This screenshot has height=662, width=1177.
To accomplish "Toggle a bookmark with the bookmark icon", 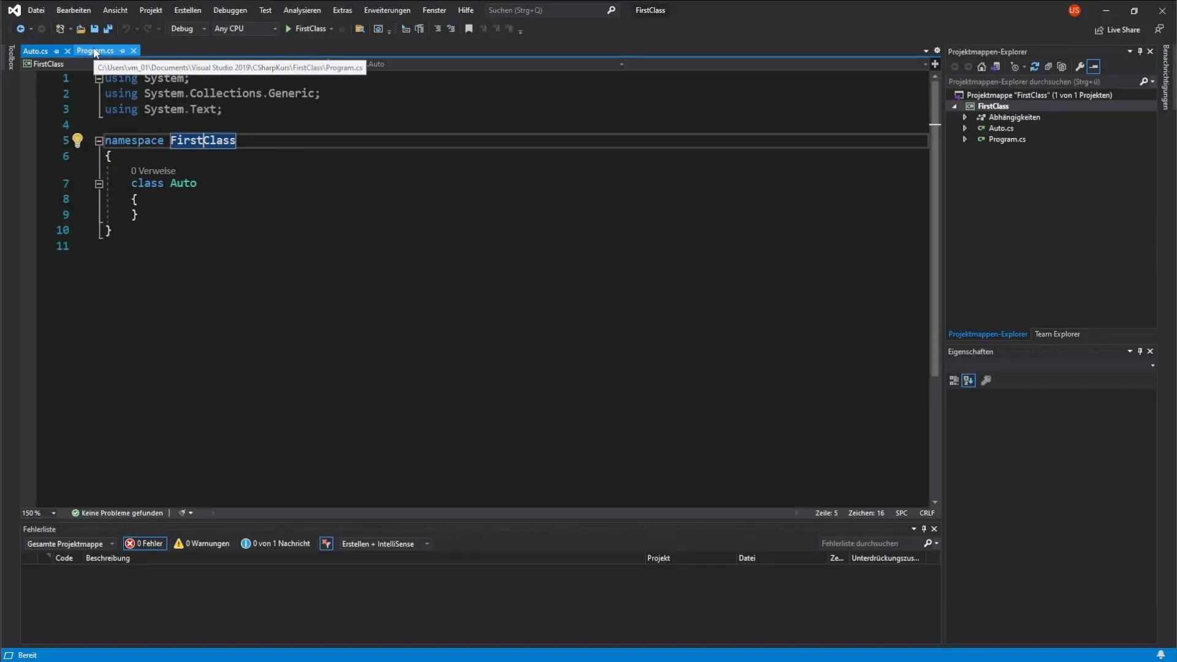I will [469, 29].
